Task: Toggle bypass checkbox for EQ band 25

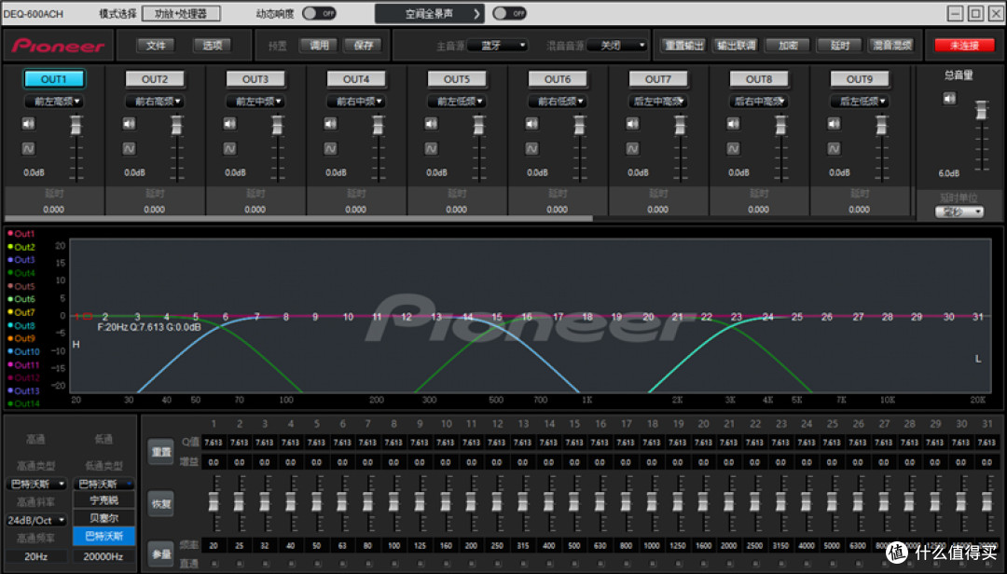Action: tap(833, 564)
